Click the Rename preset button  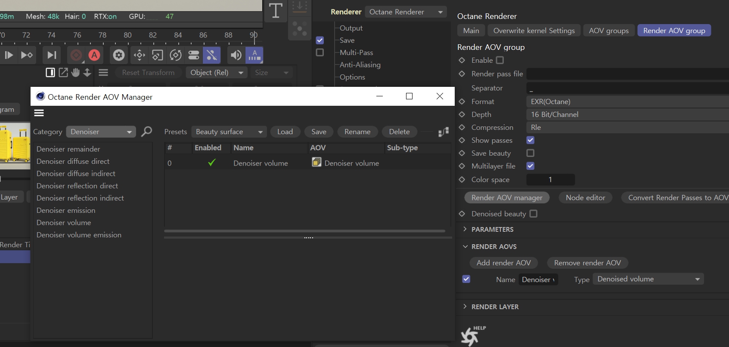(357, 132)
